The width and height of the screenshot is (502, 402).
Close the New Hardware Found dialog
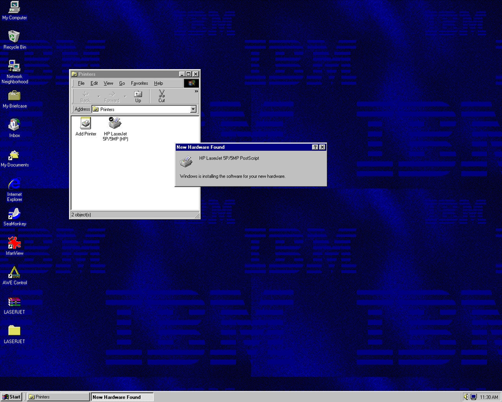click(x=323, y=147)
